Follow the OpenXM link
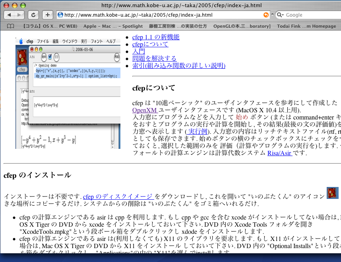The image size is (341, 262). [145, 110]
